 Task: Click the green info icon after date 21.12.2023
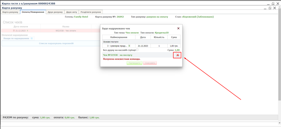pos(27,31)
